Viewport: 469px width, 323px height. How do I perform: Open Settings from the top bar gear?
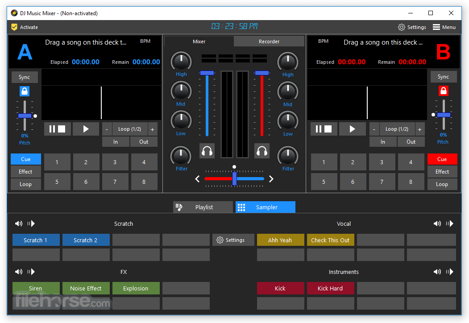coord(412,27)
